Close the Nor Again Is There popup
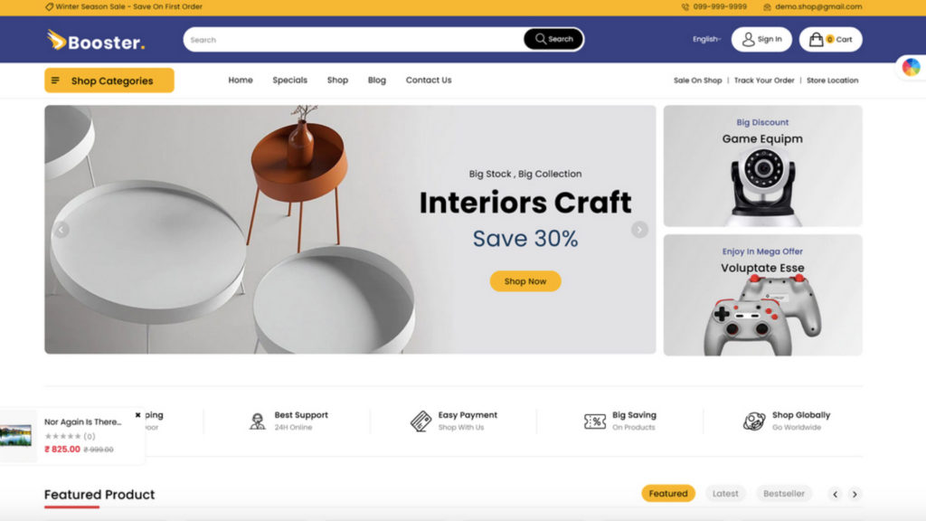The image size is (926, 521). point(137,414)
